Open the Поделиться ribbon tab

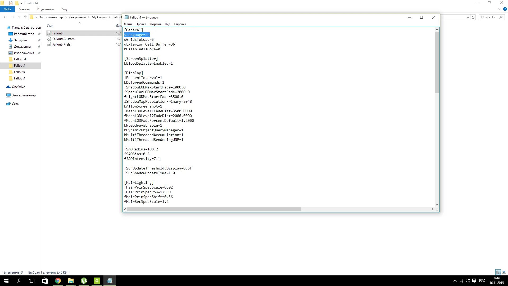[45, 9]
